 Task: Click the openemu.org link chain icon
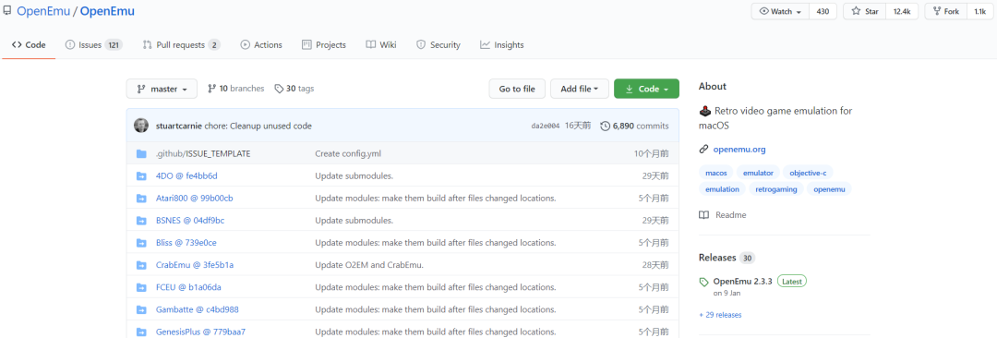click(x=703, y=150)
